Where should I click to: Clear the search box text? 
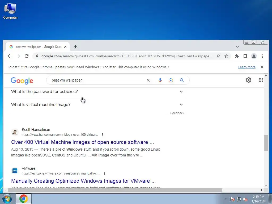(x=148, y=80)
